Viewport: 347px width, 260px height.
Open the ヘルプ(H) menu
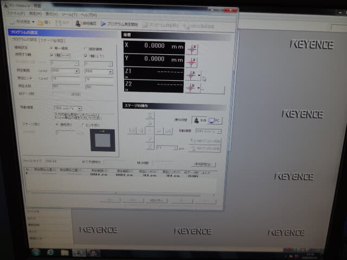(x=89, y=15)
